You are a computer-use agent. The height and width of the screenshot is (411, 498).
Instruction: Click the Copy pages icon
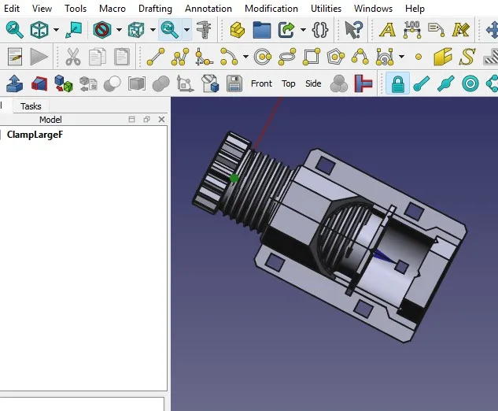click(98, 57)
